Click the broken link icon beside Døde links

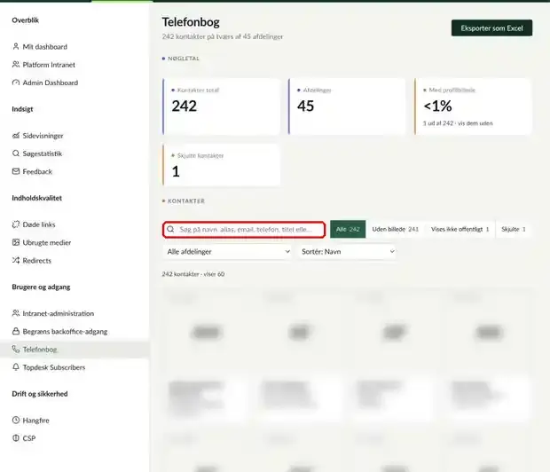[x=16, y=224]
